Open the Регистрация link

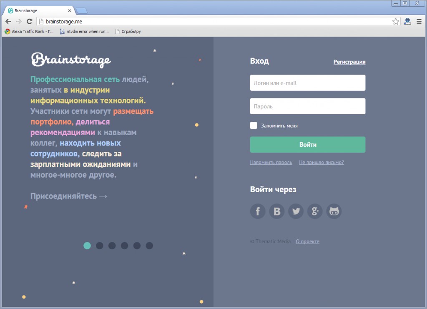coord(349,62)
